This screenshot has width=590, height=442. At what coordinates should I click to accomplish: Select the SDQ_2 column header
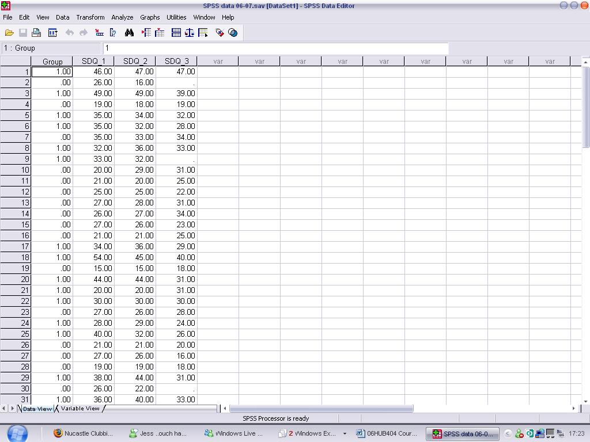pyautogui.click(x=135, y=61)
